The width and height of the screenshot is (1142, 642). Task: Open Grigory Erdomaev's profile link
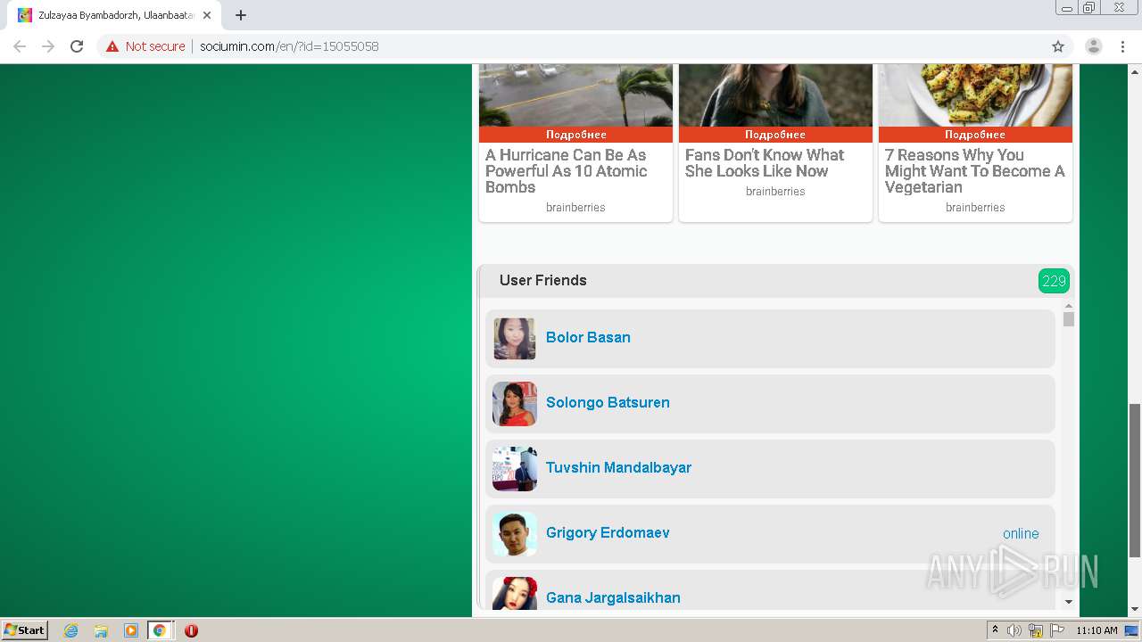pyautogui.click(x=608, y=532)
